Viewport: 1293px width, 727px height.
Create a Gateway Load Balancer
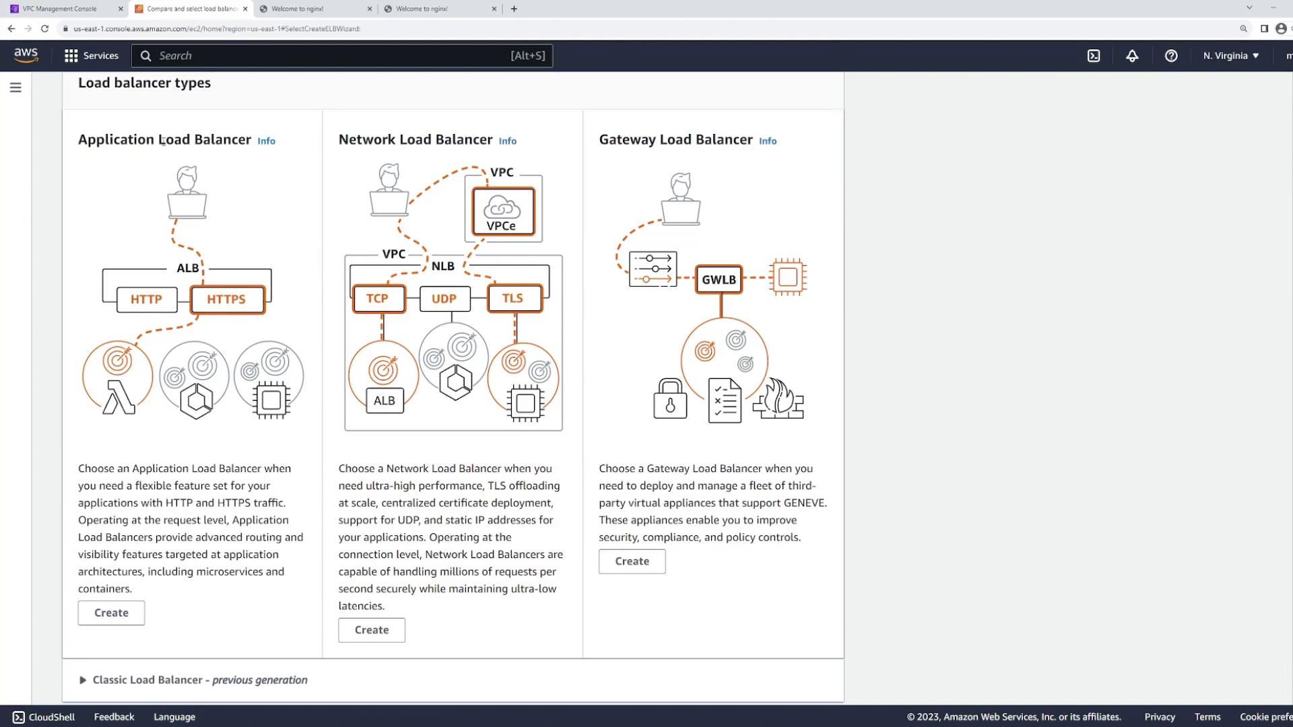(632, 561)
